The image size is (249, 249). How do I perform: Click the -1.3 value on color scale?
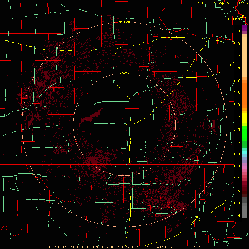click(x=235, y=203)
